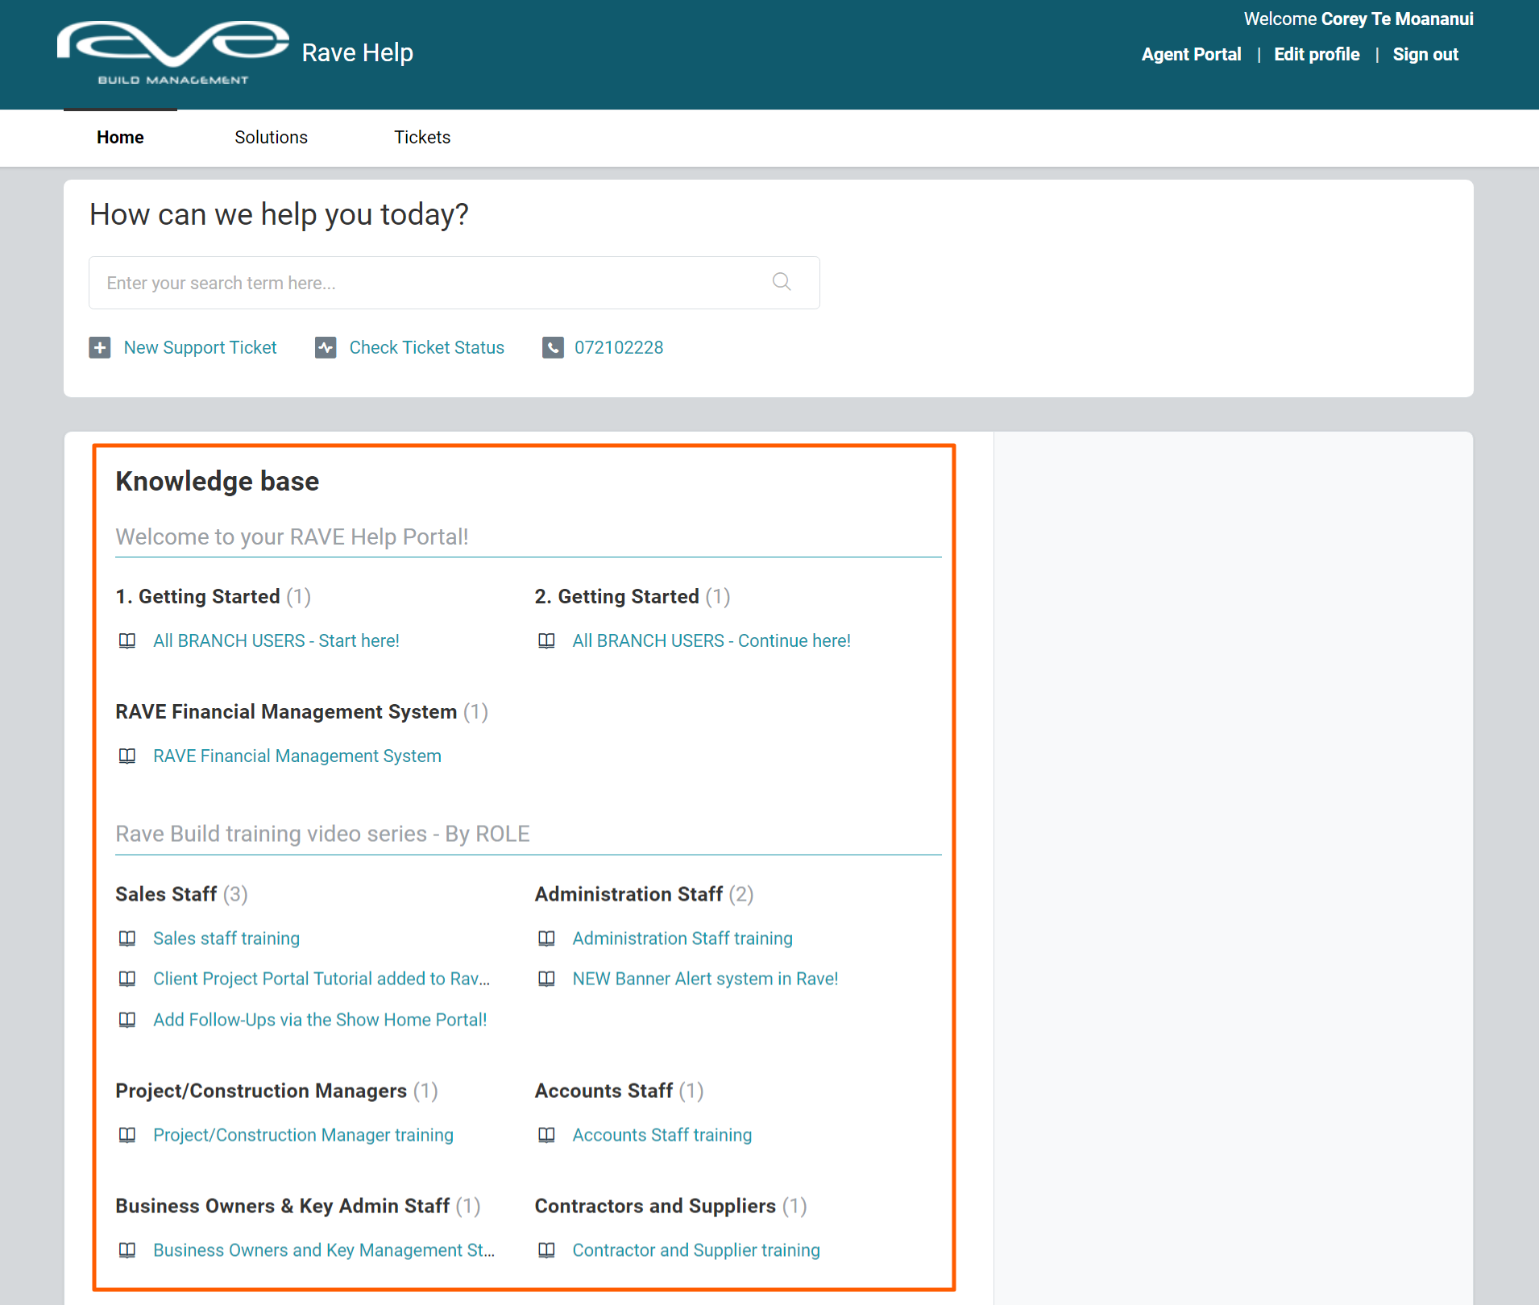Screen dimensions: 1539x1305
Task: Click the 072102228 phone number link
Action: pyautogui.click(x=619, y=348)
